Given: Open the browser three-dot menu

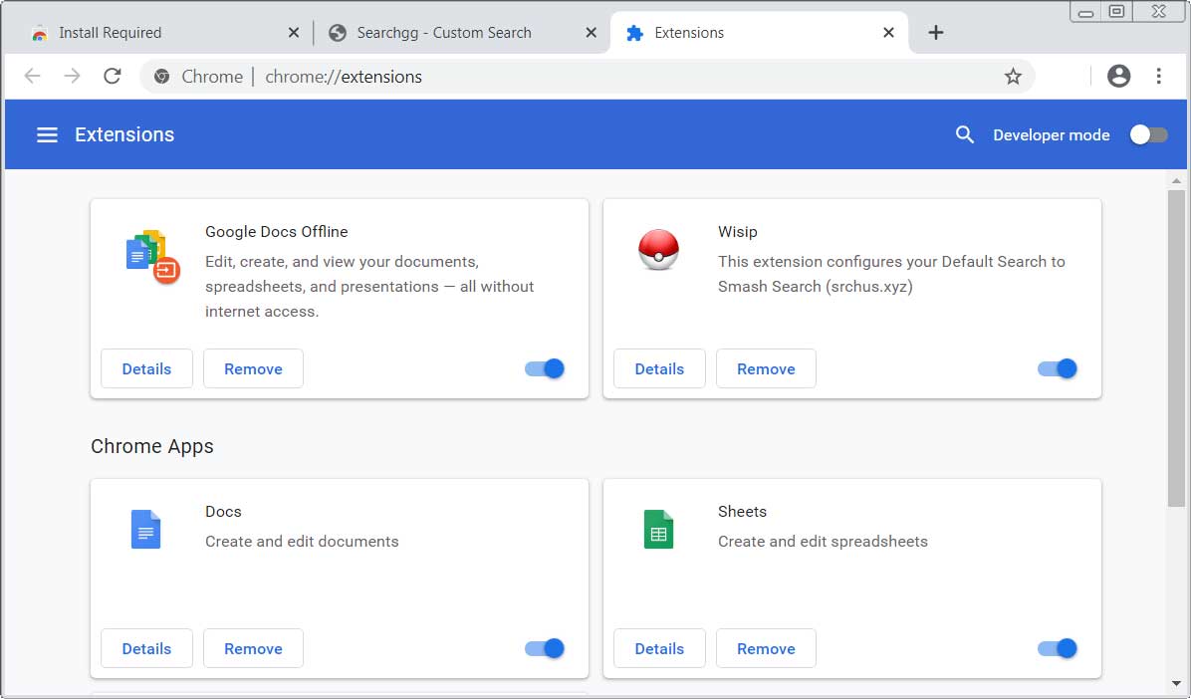Looking at the screenshot, I should [1158, 76].
